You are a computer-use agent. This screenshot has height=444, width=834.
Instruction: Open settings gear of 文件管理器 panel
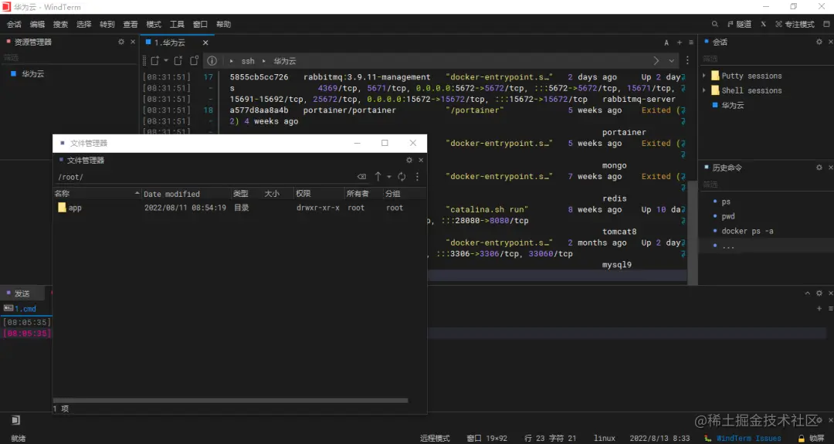click(x=409, y=160)
